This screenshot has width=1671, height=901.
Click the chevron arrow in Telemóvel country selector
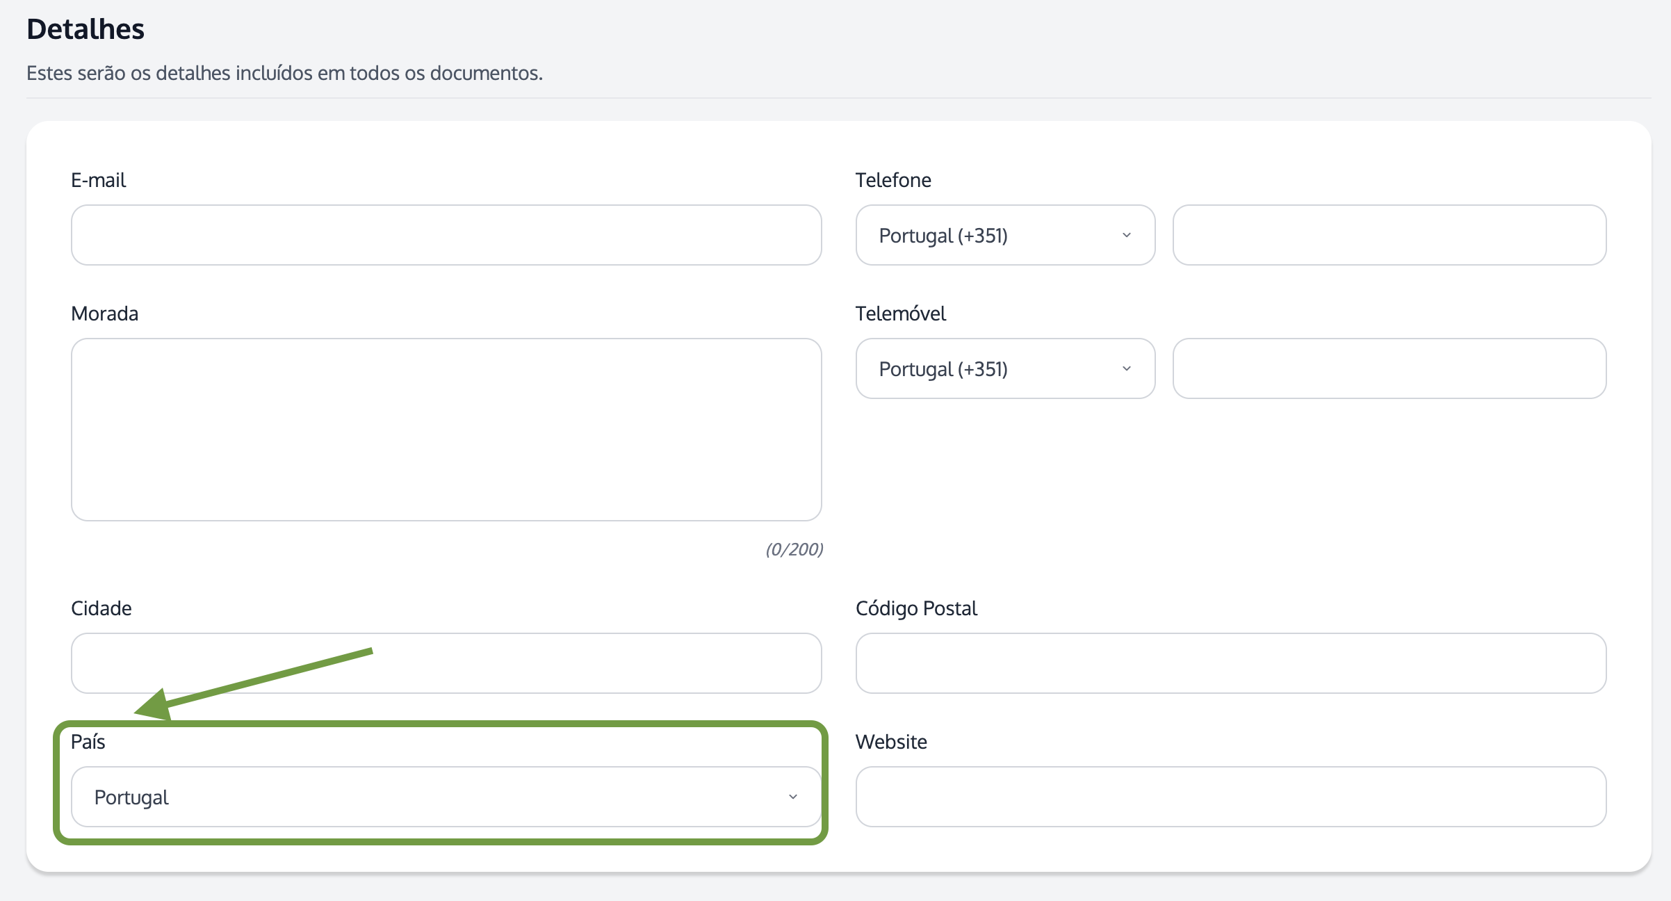click(x=1126, y=368)
